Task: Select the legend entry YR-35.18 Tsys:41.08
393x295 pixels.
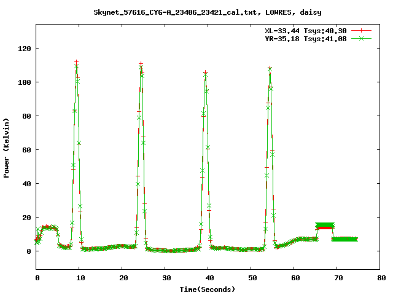Action: tap(306, 39)
